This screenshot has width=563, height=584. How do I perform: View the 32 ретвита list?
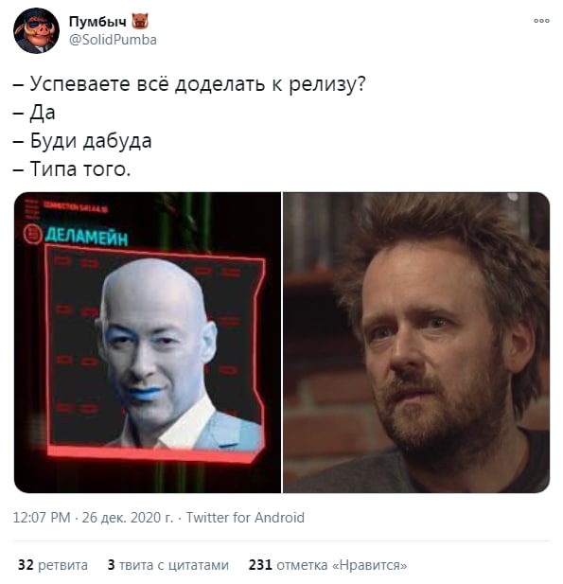(52, 565)
